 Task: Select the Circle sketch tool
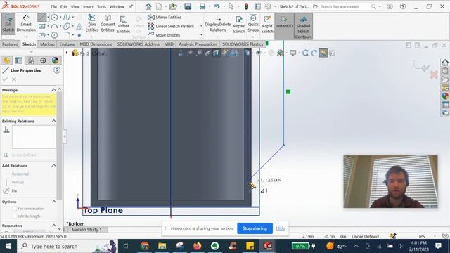pyautogui.click(x=54, y=18)
